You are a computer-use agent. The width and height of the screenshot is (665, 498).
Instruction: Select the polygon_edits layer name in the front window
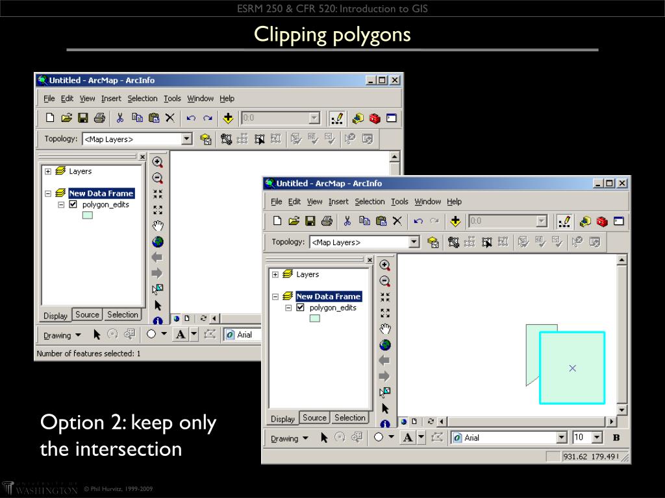tap(333, 307)
